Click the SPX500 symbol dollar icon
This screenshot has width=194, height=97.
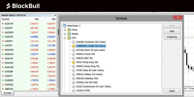[x=74, y=82]
